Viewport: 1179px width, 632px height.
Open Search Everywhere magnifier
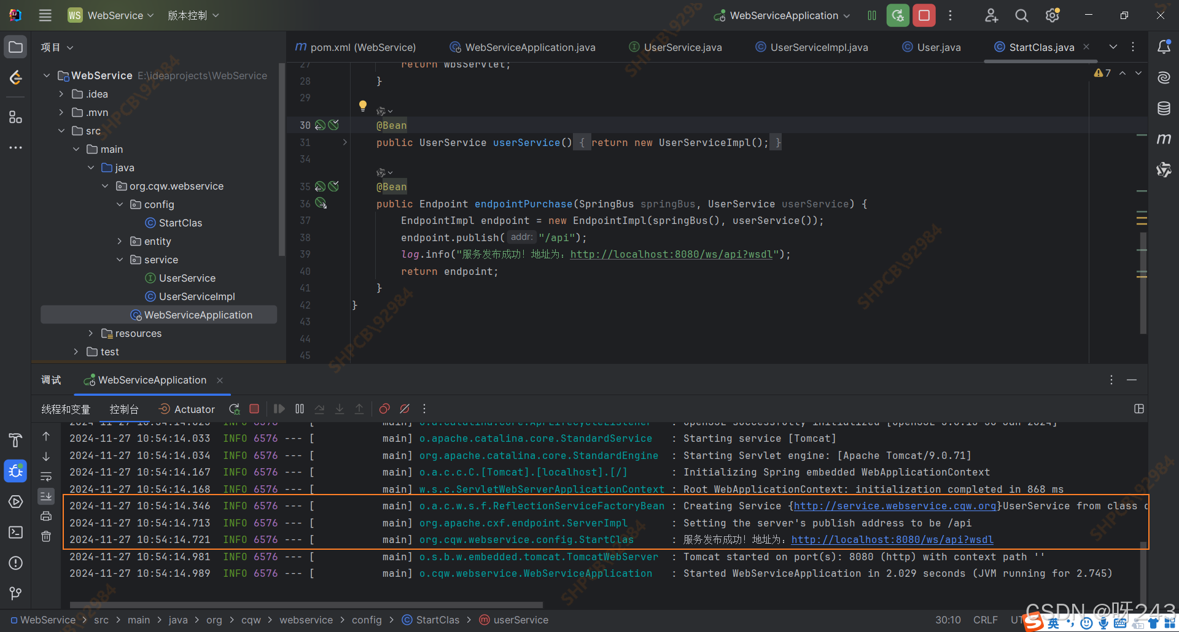coord(1022,15)
